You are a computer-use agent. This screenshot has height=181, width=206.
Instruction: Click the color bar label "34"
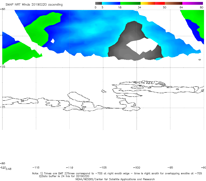click(139, 8)
